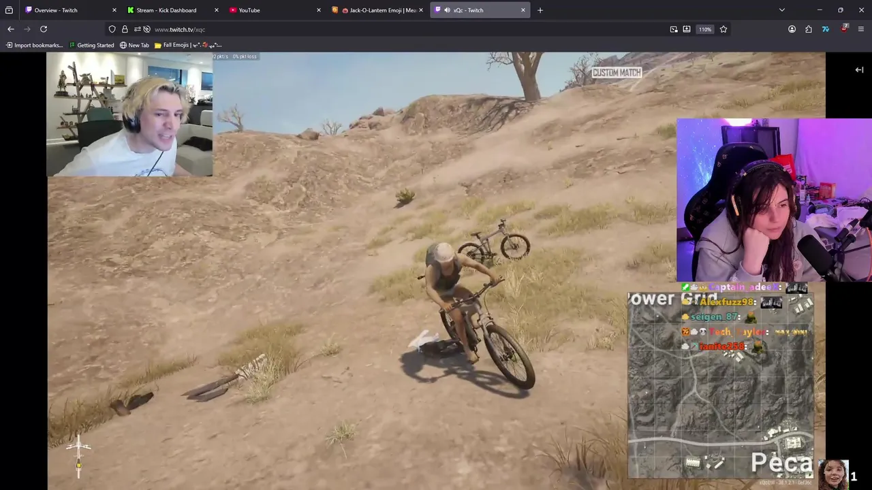Screen dimensions: 872x490
Task: Show site security info via padlock icon
Action: click(125, 29)
